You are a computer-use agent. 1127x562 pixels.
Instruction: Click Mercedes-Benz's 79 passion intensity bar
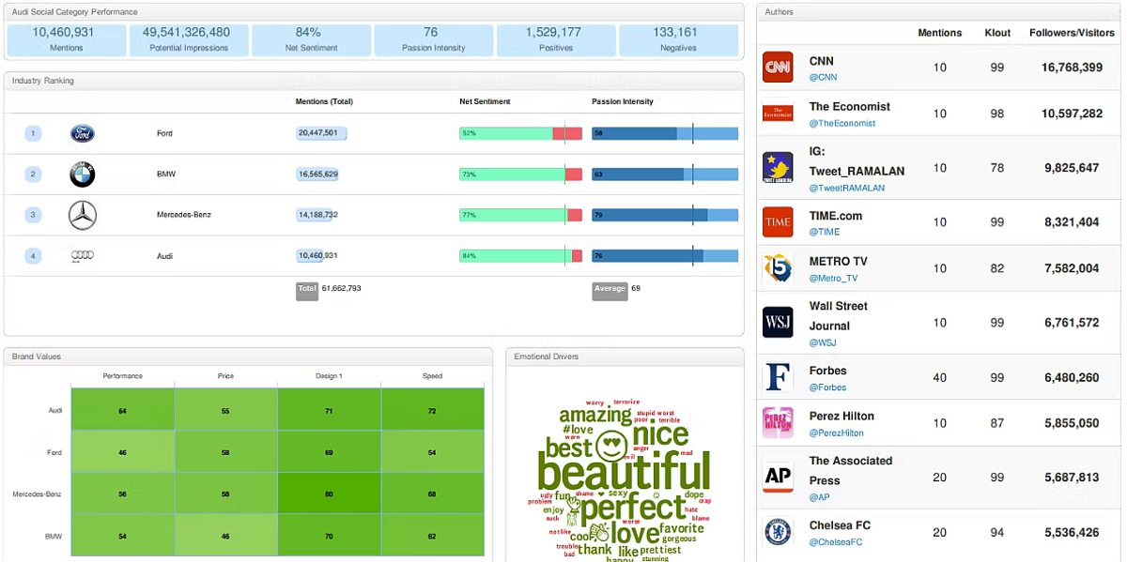pyautogui.click(x=665, y=215)
